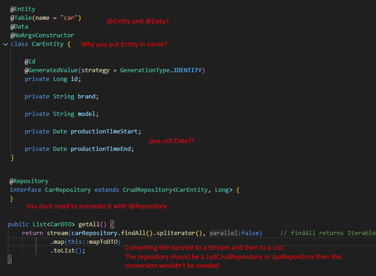The image size is (376, 276).
Task: Click the brand field declaration
Action: (62, 97)
